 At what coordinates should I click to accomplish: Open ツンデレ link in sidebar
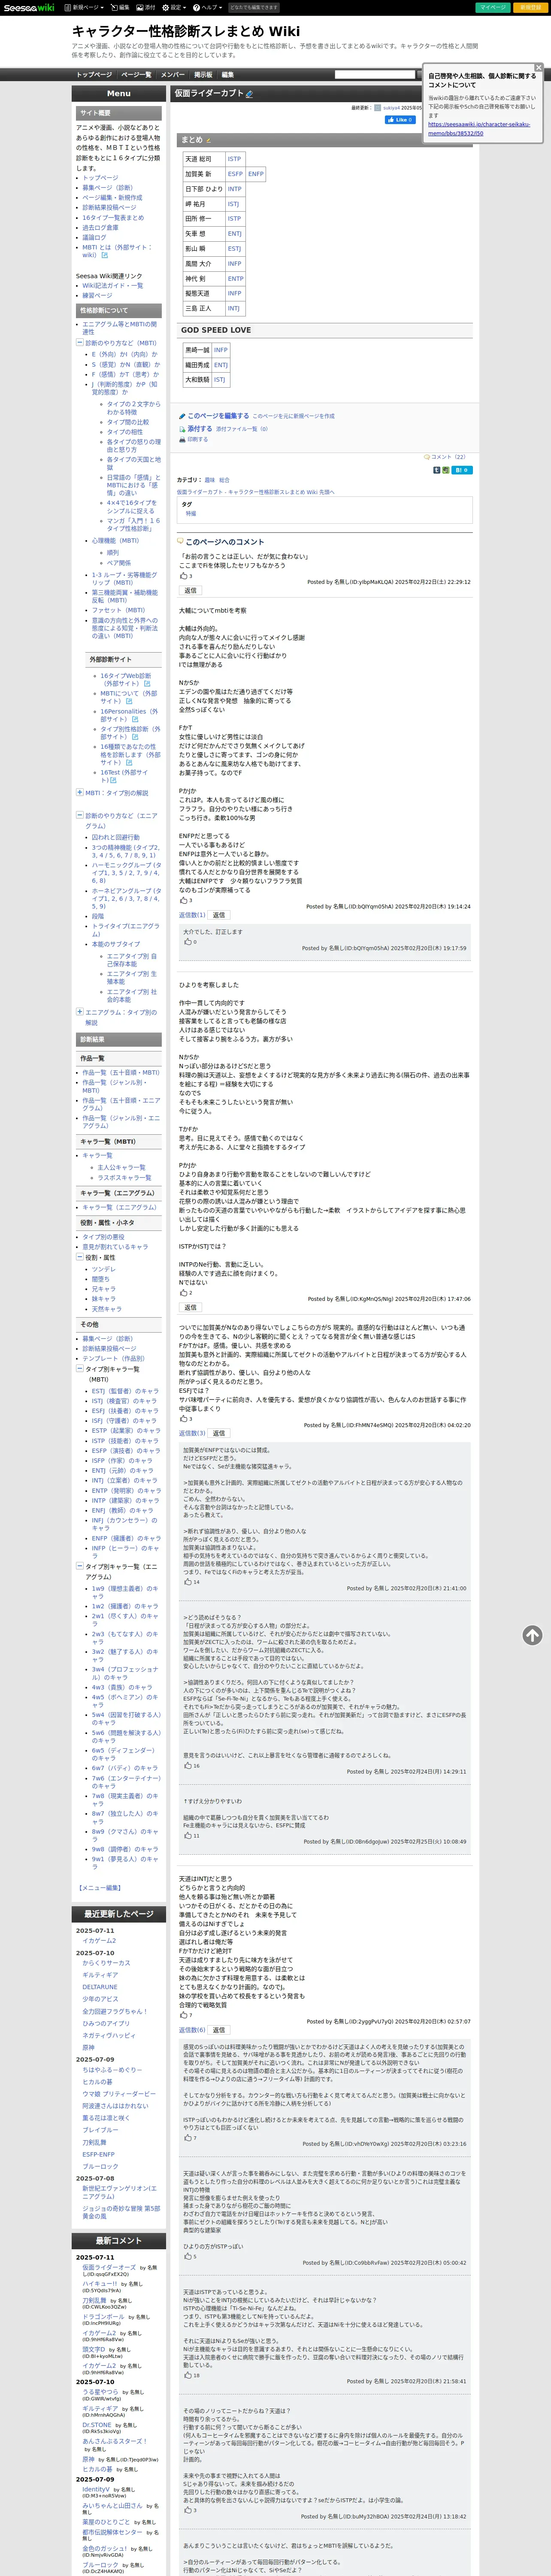(x=103, y=1269)
